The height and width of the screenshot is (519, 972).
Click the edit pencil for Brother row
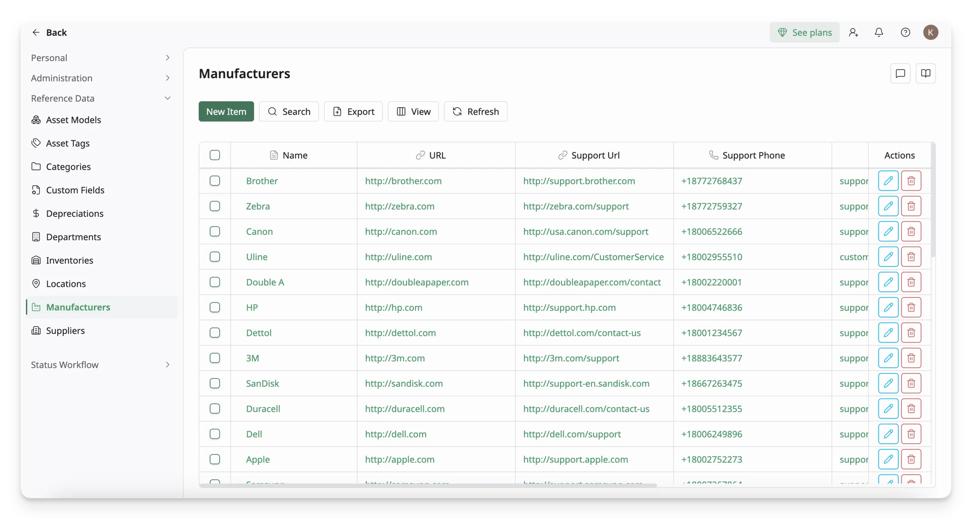click(x=888, y=181)
